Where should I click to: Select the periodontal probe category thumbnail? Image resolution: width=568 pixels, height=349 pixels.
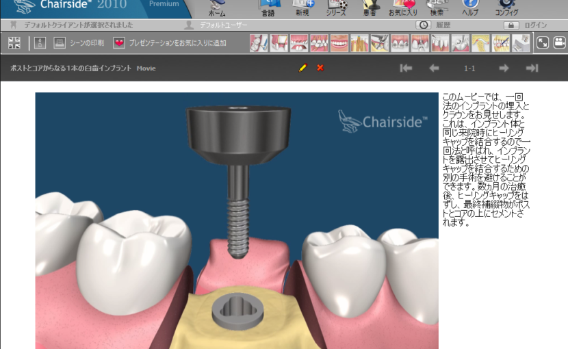[440, 43]
